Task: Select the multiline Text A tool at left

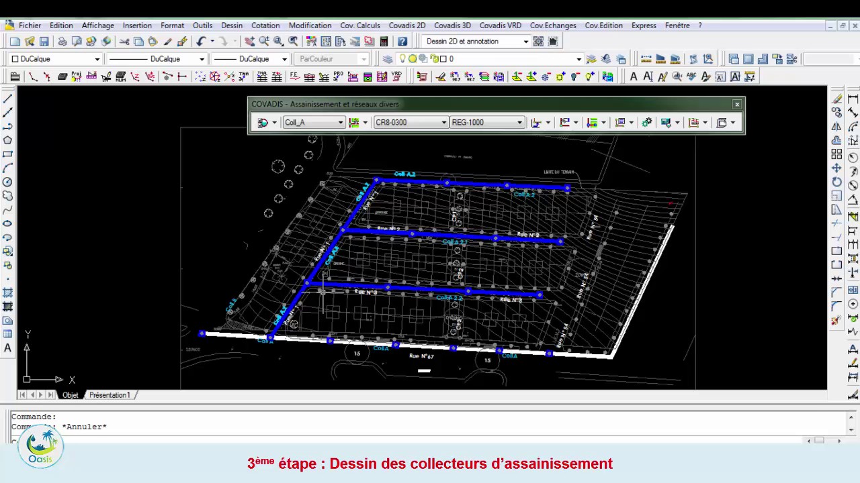Action: (x=7, y=348)
